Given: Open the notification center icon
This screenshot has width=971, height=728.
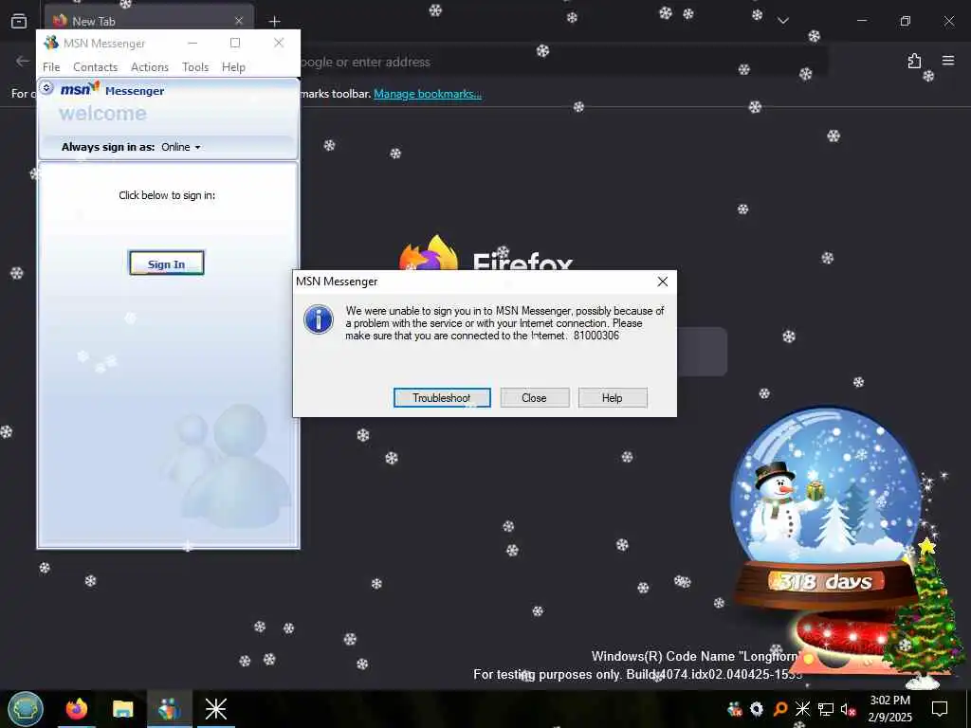Looking at the screenshot, I should 940,709.
